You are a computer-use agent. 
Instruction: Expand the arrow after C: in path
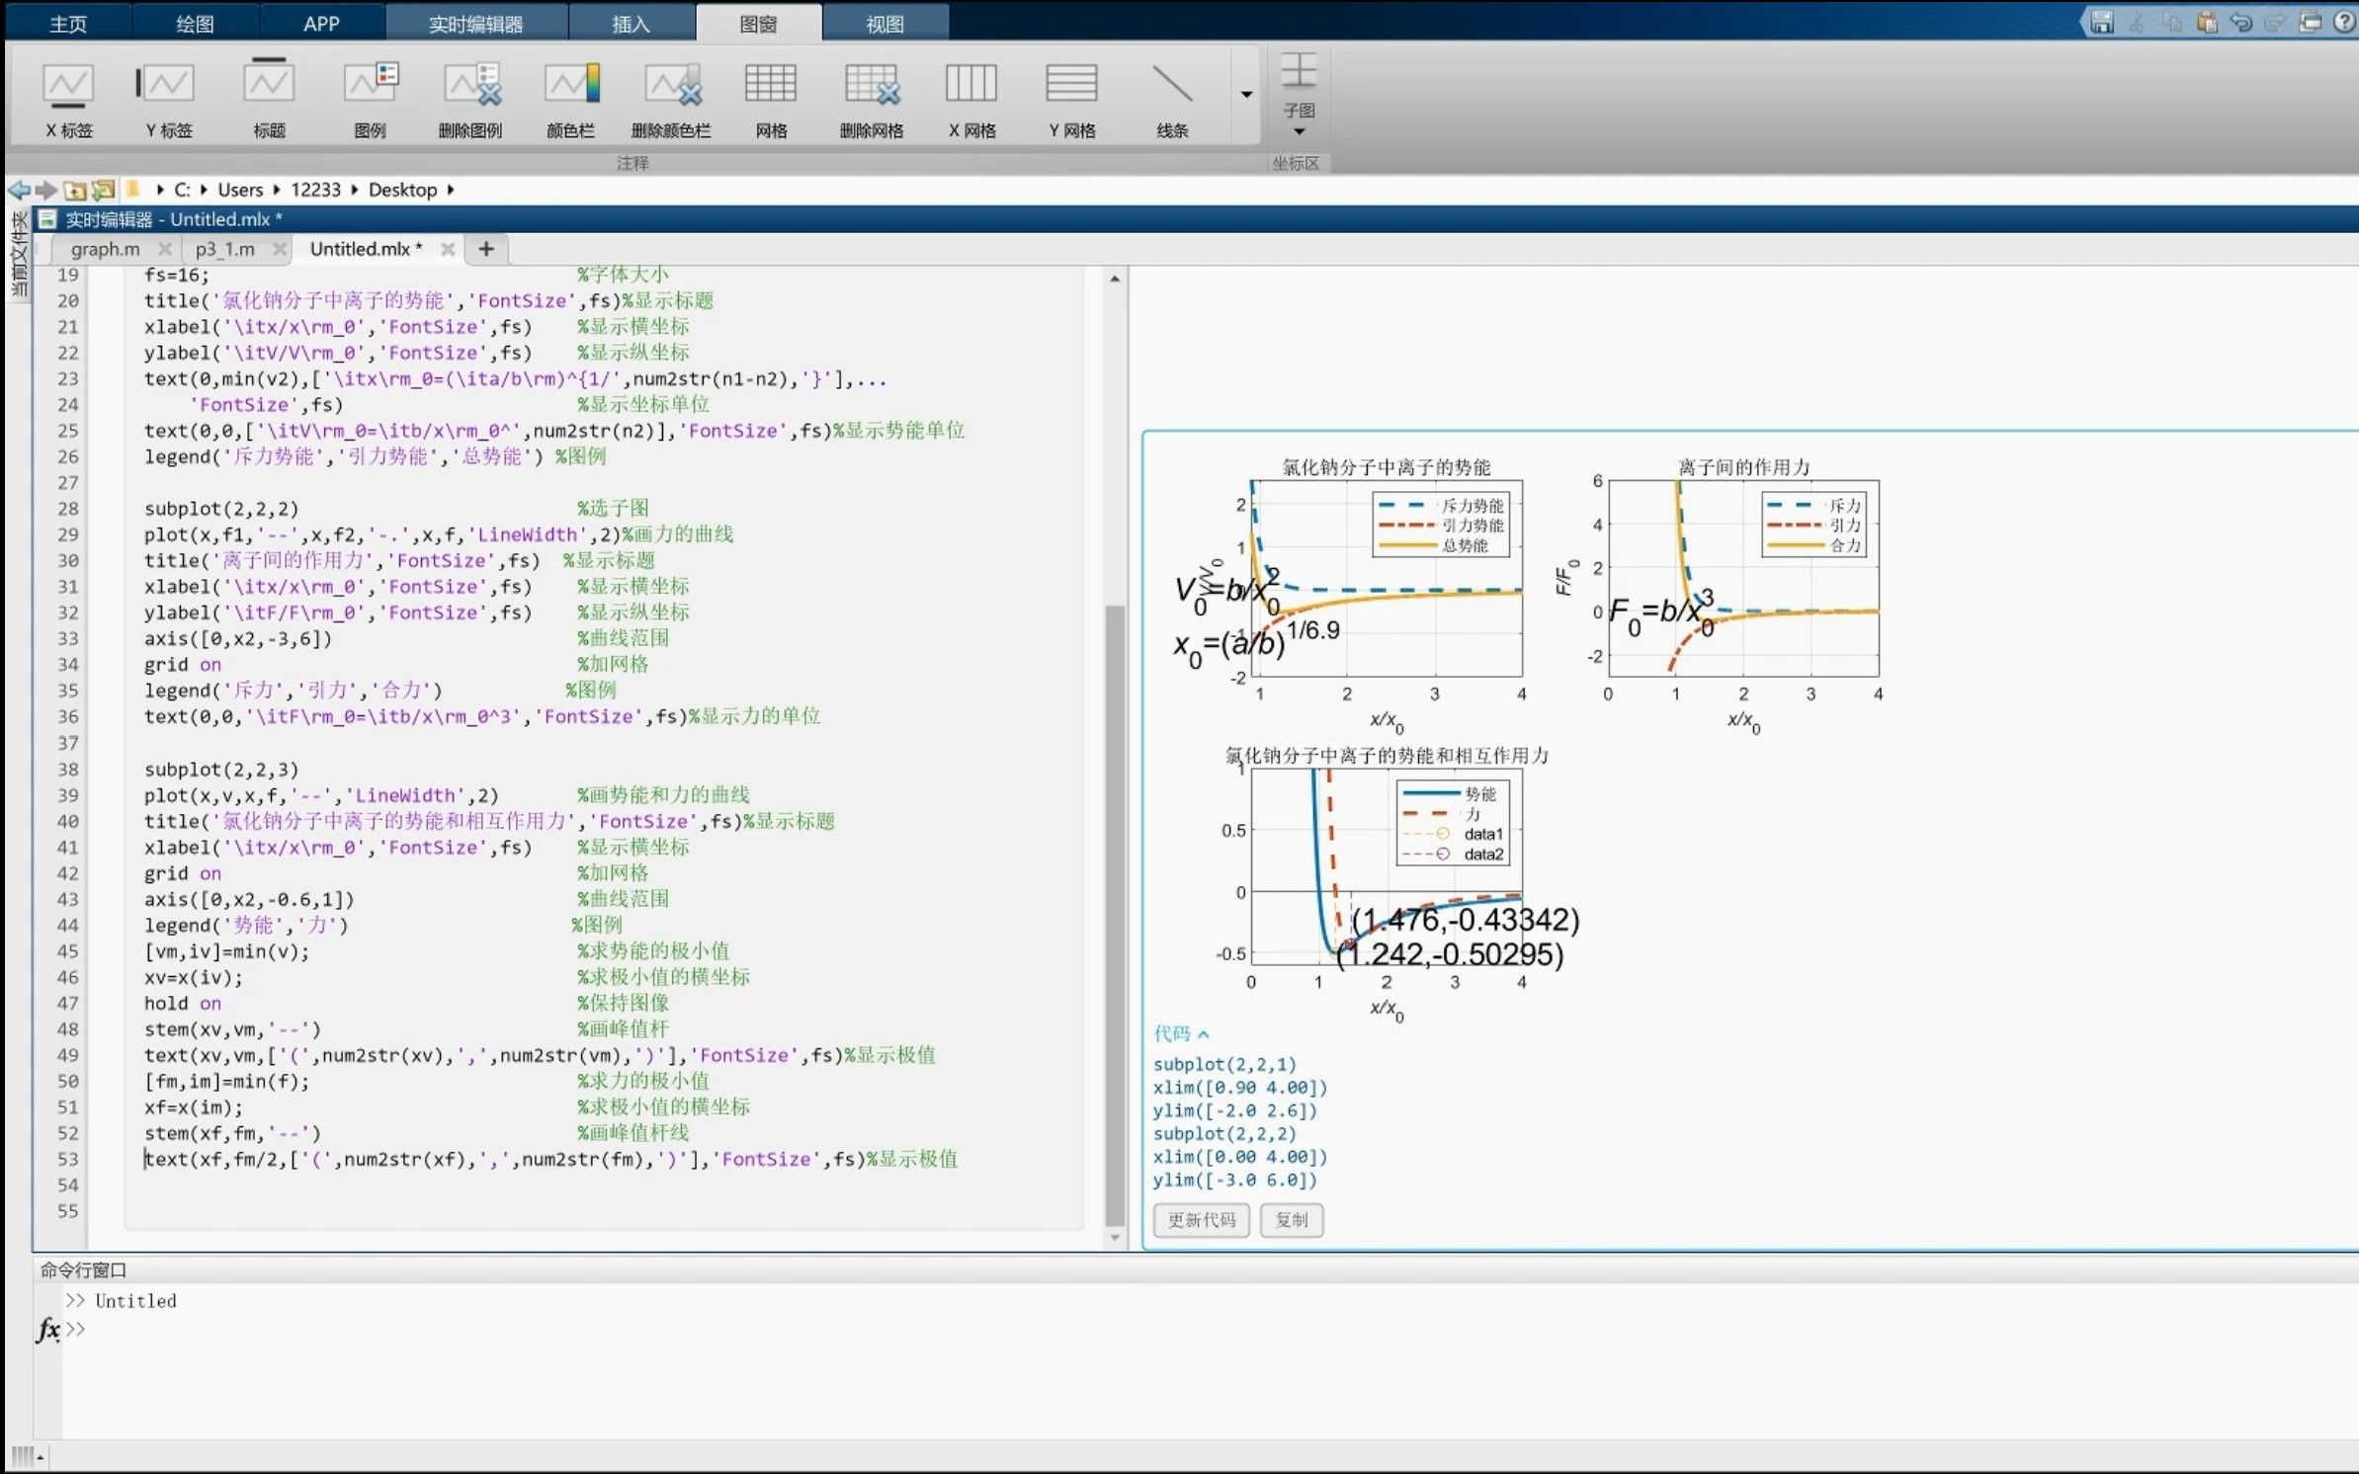[x=204, y=190]
